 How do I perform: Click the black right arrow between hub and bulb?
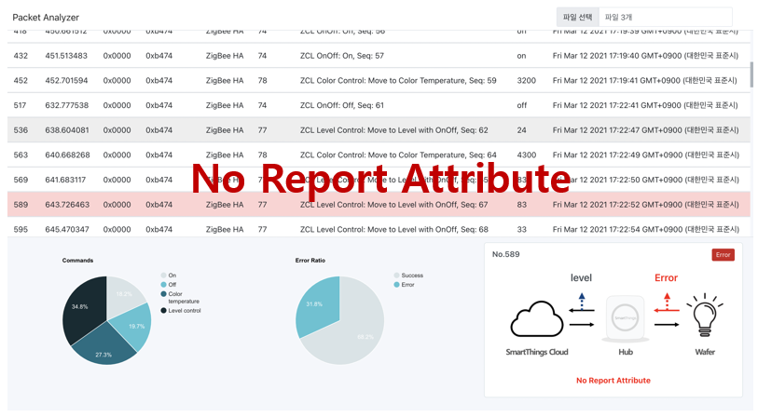667,325
